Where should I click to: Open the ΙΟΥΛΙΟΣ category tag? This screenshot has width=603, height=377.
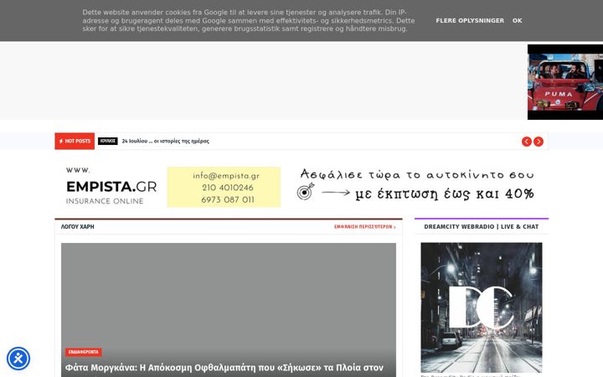108,142
